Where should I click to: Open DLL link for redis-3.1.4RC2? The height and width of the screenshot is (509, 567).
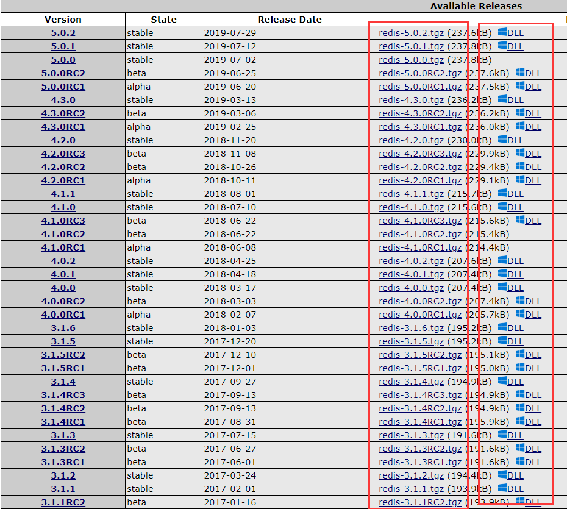click(533, 408)
